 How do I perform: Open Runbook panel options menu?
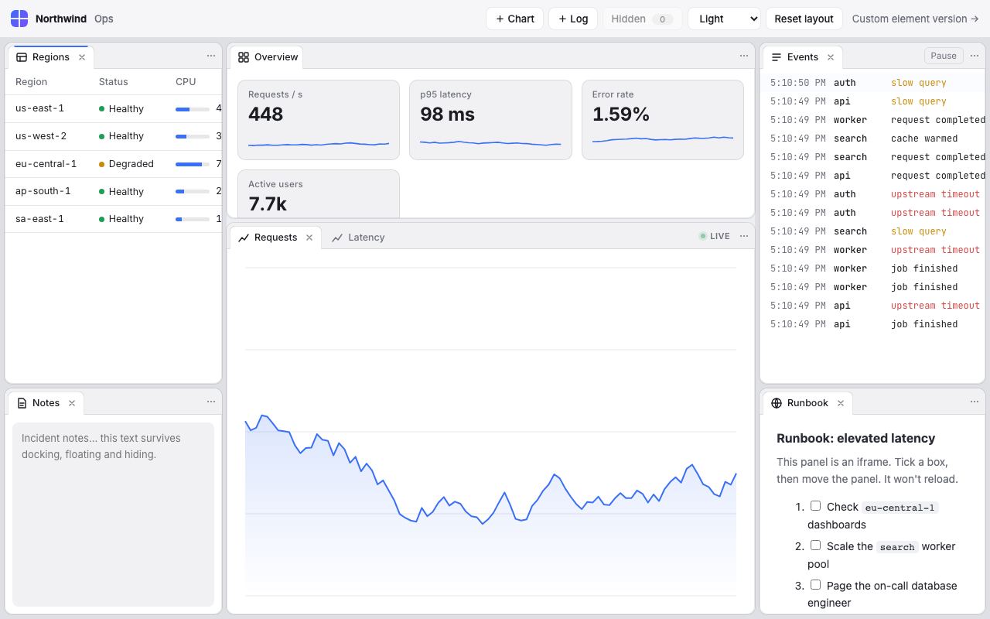[975, 402]
